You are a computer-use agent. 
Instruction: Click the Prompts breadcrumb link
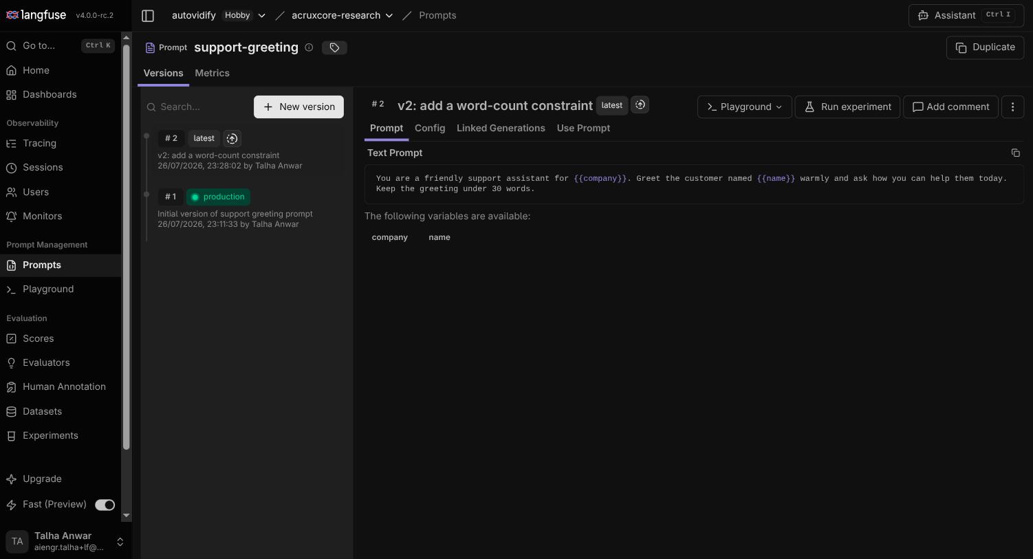437,15
